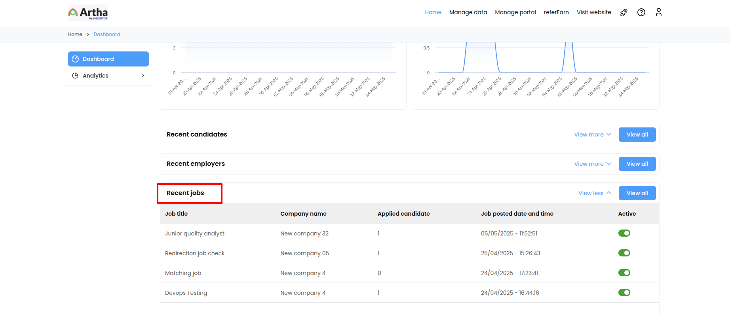Viewport: 730px width, 315px height.
Task: Toggle active switch for Redirection job check
Action: click(x=624, y=253)
